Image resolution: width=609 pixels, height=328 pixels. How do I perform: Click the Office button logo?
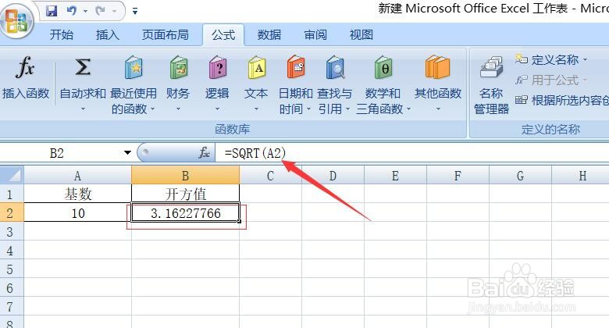(16, 20)
